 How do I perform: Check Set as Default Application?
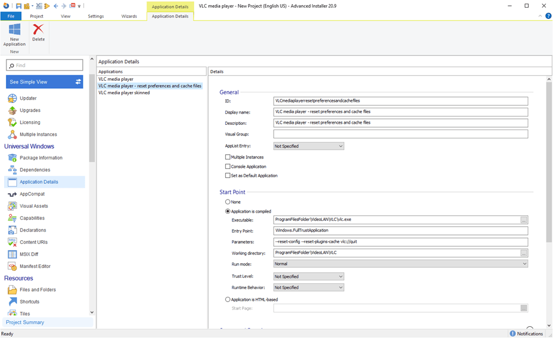tap(228, 175)
